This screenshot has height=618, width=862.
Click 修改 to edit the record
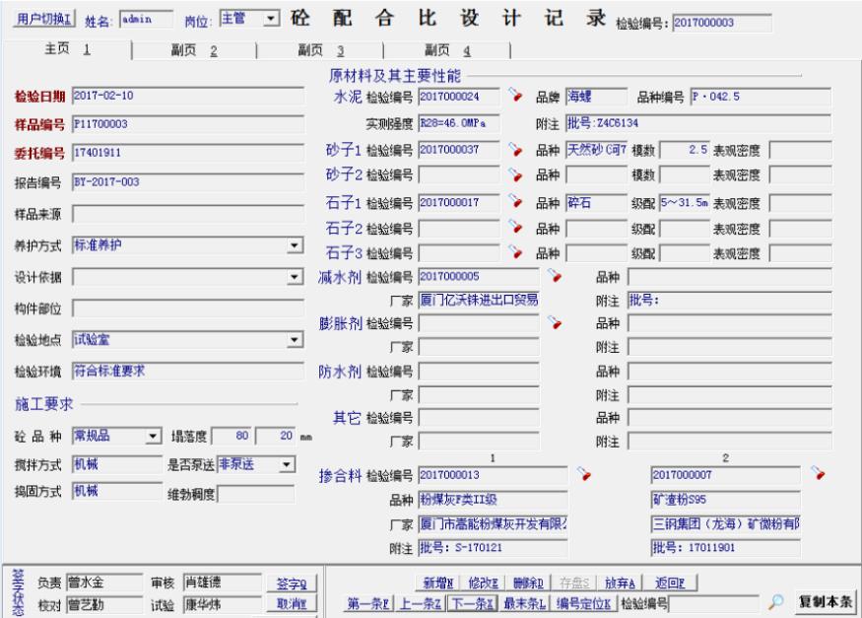pyautogui.click(x=483, y=583)
